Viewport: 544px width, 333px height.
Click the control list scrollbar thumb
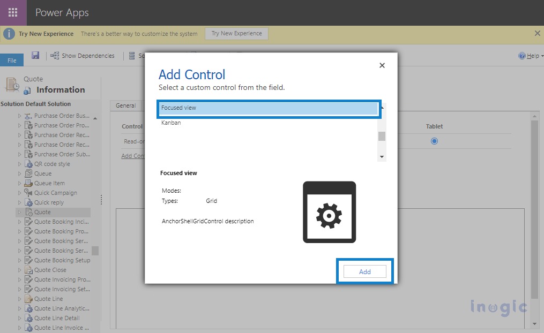[x=382, y=136]
